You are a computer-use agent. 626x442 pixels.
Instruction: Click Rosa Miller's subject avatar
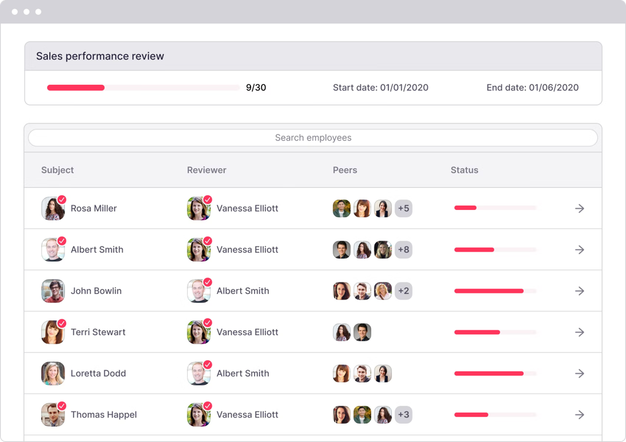[x=53, y=209]
